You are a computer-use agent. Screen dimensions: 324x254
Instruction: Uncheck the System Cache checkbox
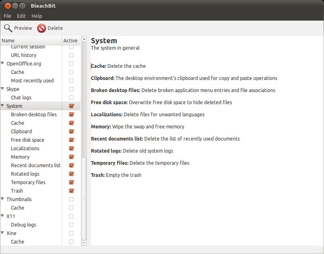[71, 123]
